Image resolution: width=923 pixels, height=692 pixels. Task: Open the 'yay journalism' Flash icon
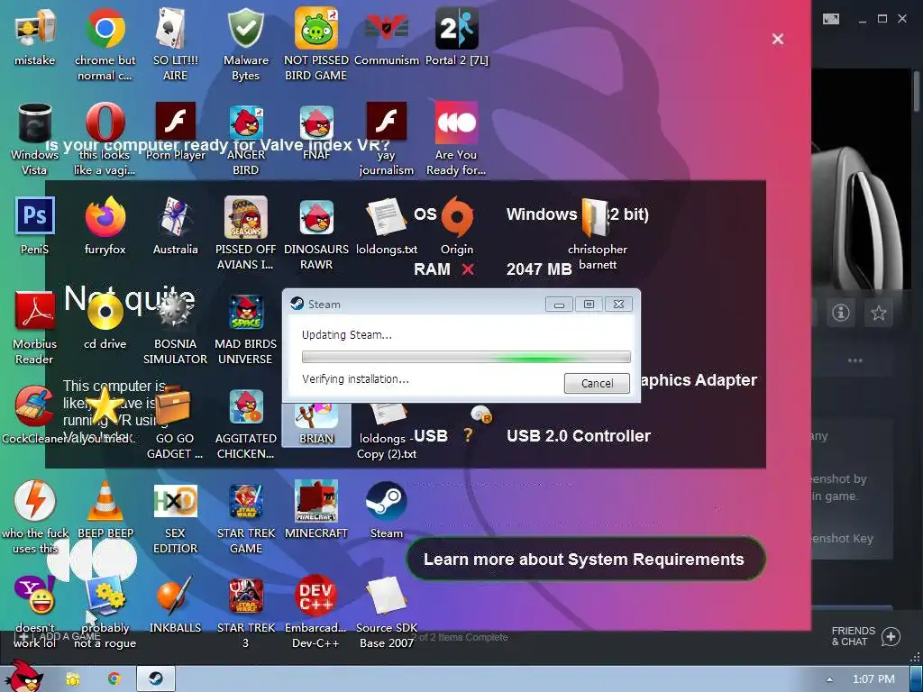[386, 121]
